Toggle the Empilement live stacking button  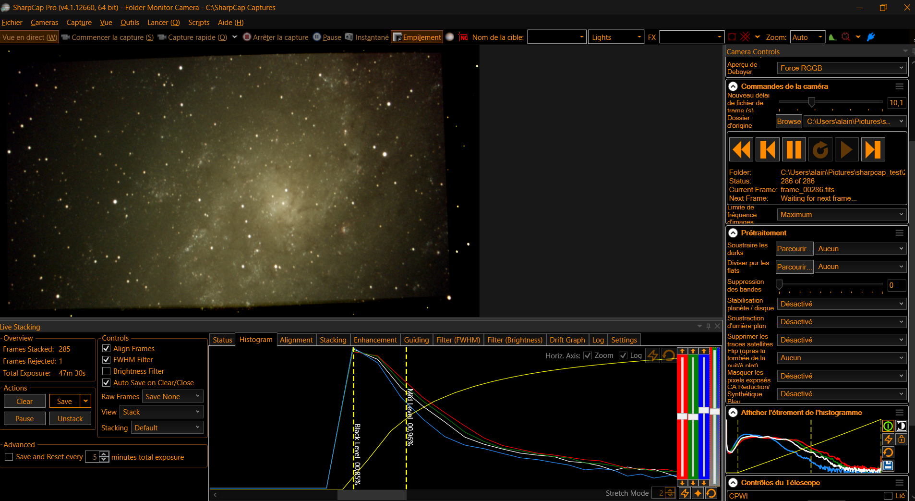pyautogui.click(x=417, y=37)
